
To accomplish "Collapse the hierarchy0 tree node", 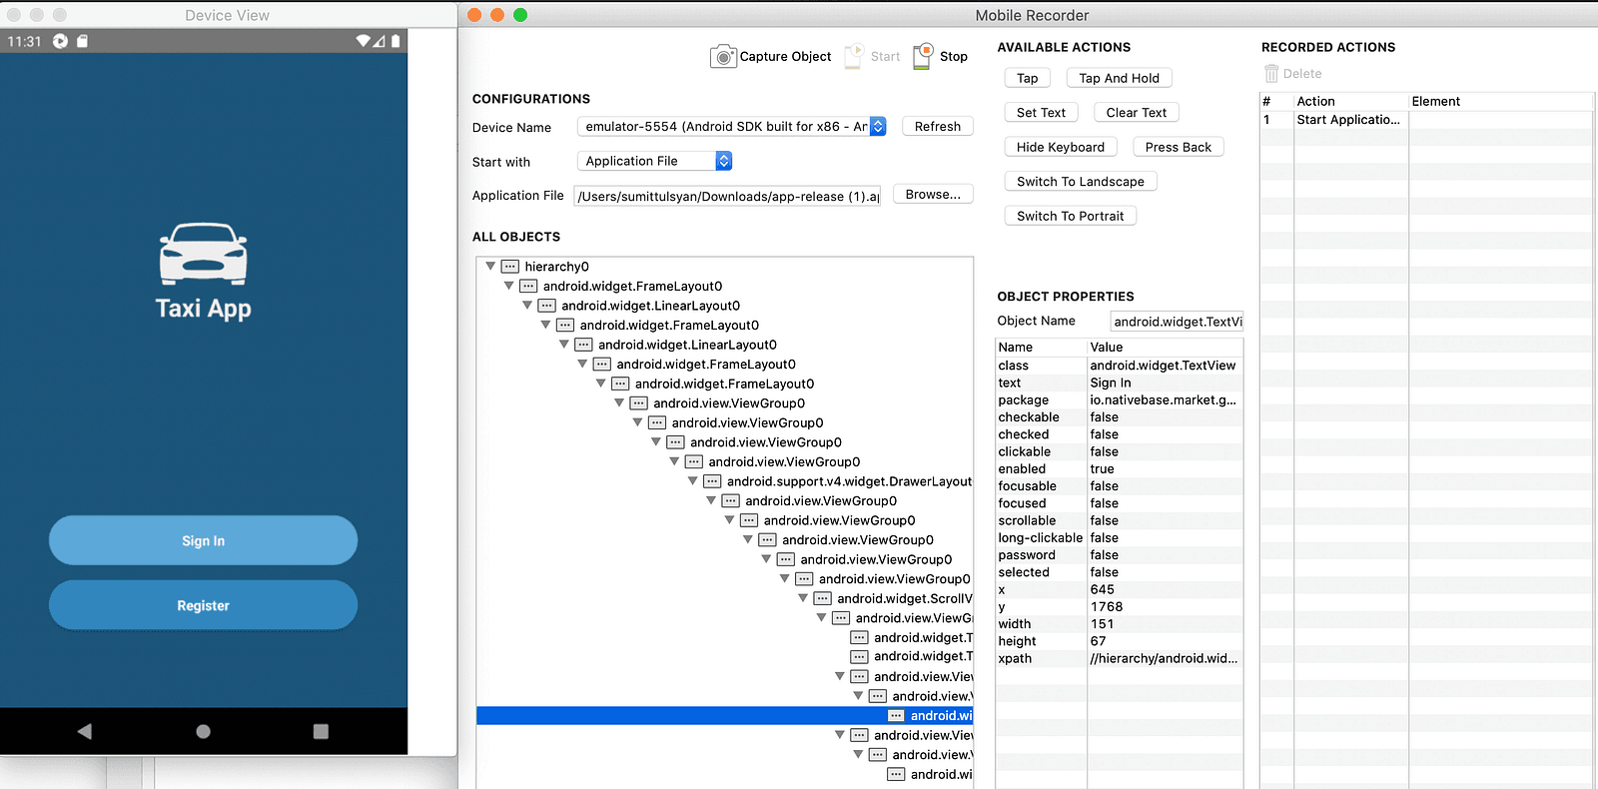I will (x=490, y=267).
